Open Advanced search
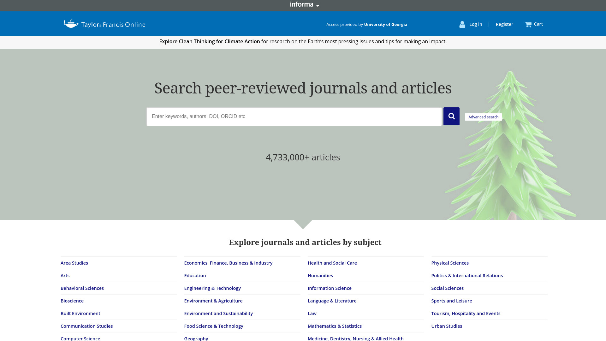Viewport: 606px width, 341px height. [x=483, y=117]
